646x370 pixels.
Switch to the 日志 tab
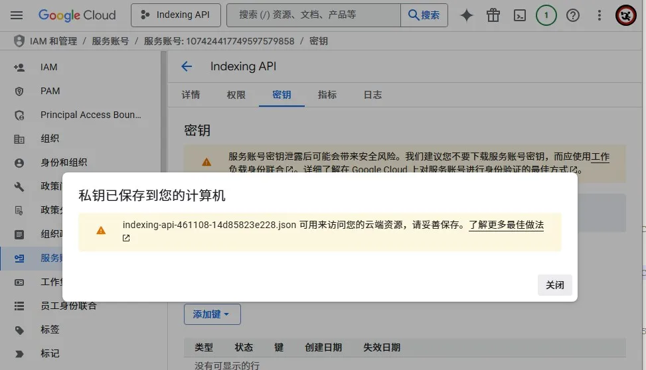pyautogui.click(x=372, y=95)
